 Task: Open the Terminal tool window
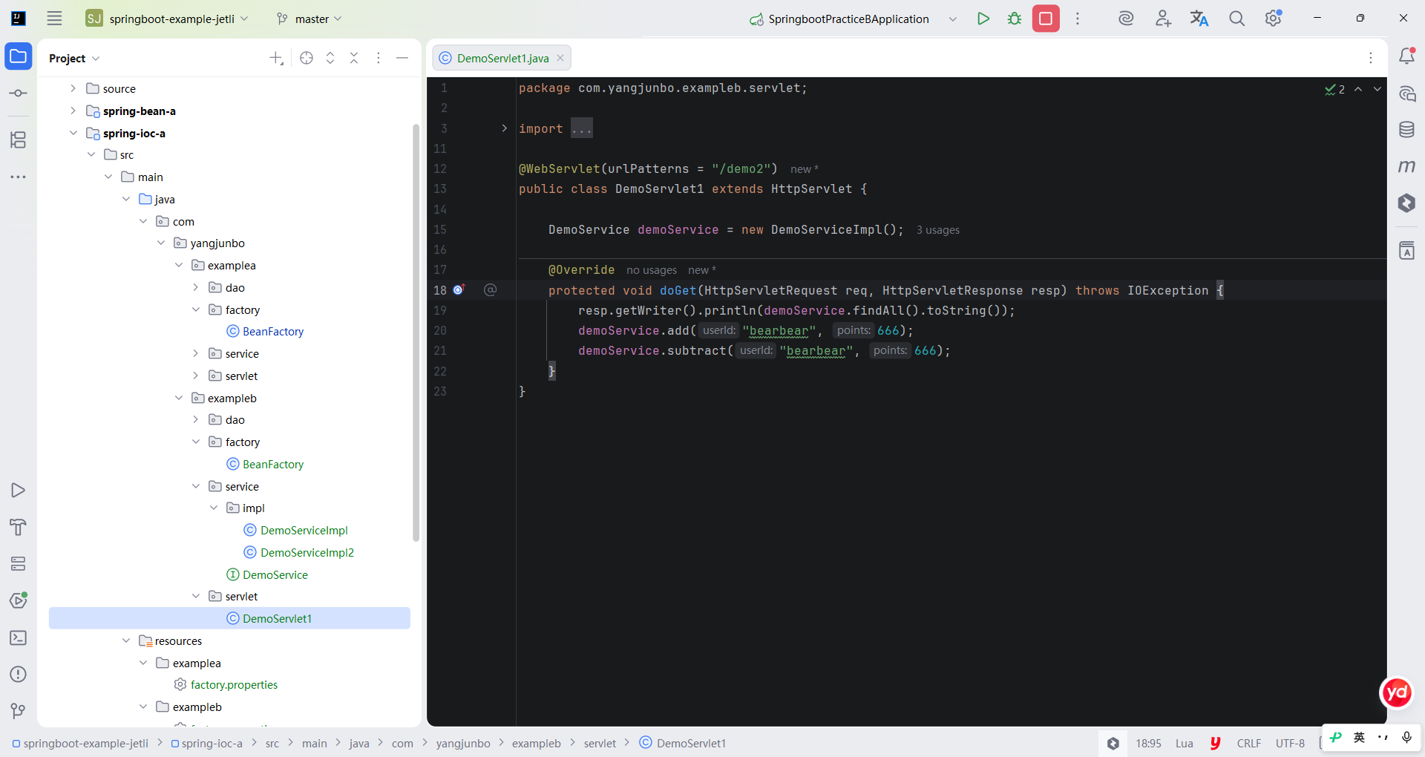click(x=19, y=638)
